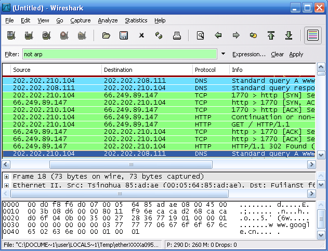This screenshot has height=251, width=328.
Task: Open the View menu
Action: tap(43, 20)
